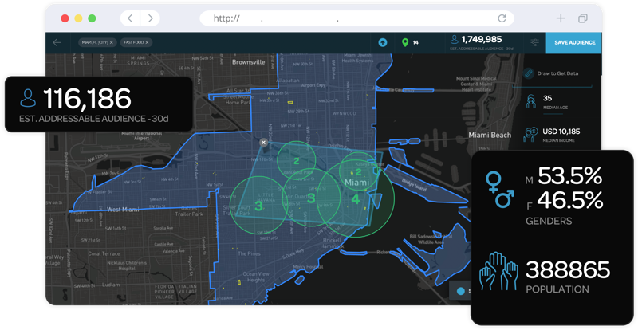The height and width of the screenshot is (330, 638).
Task: Click the median age person icon
Action: [530, 101]
